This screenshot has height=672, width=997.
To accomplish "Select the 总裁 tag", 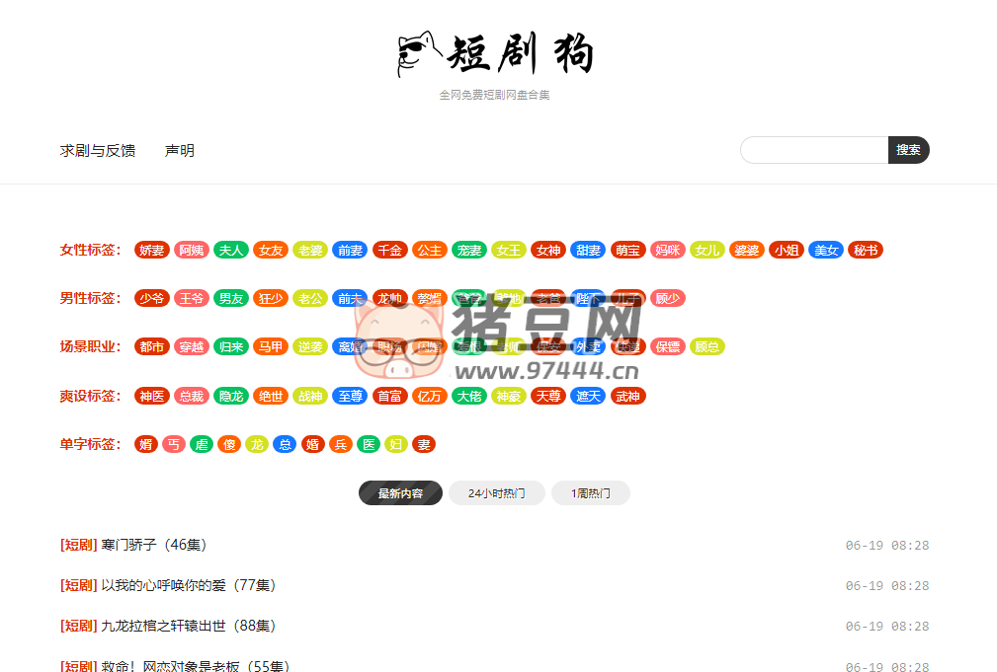I will coord(191,396).
